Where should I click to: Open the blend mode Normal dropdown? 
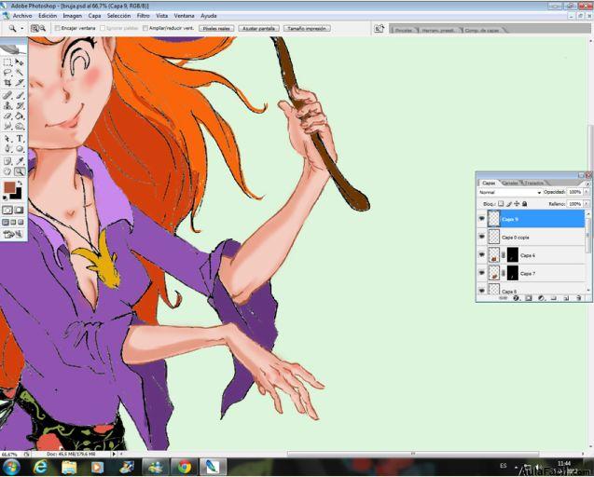point(510,192)
